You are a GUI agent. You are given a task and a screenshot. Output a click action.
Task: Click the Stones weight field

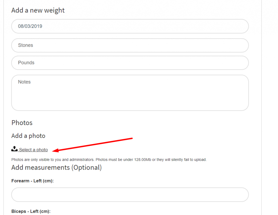(130, 45)
